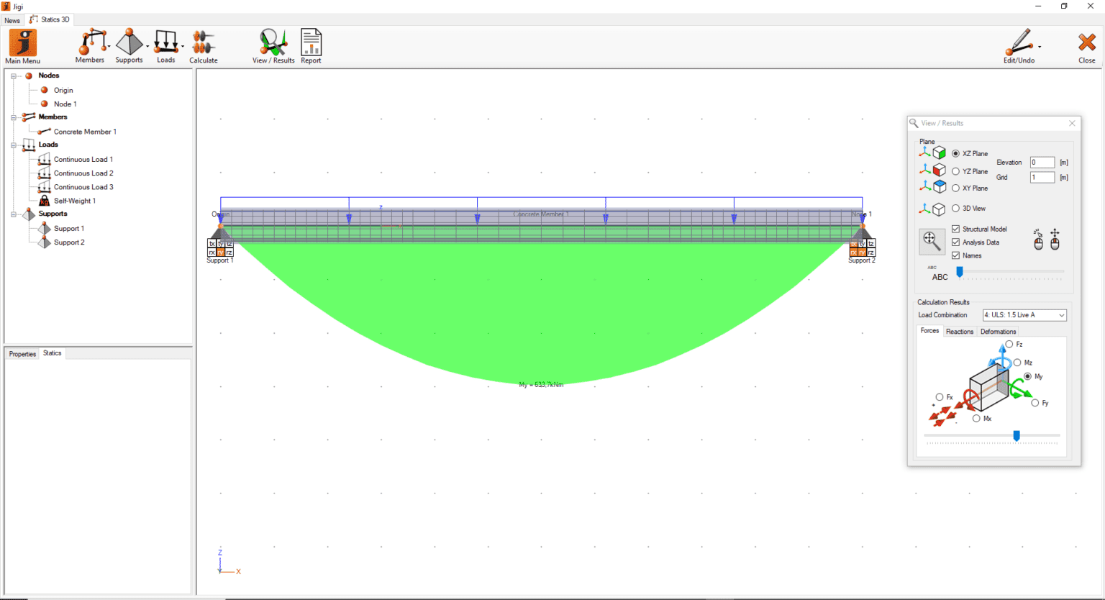Select the Fz force radio button
Screen dimensions: 1105x600
click(1009, 345)
